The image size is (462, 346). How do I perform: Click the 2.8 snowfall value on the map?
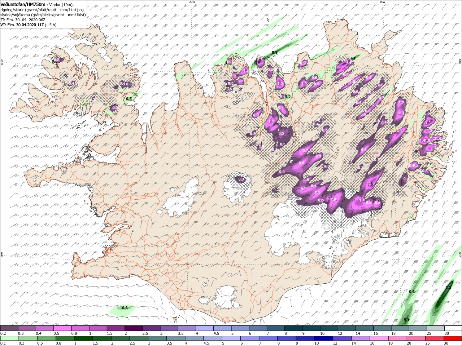pos(372,183)
